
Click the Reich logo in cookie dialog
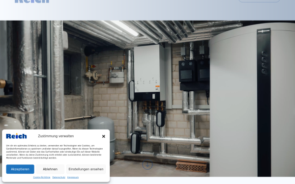coord(16,136)
